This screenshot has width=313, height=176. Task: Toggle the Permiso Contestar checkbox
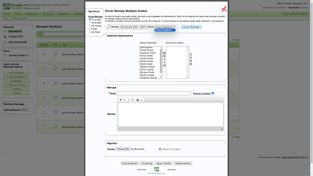pos(213,93)
